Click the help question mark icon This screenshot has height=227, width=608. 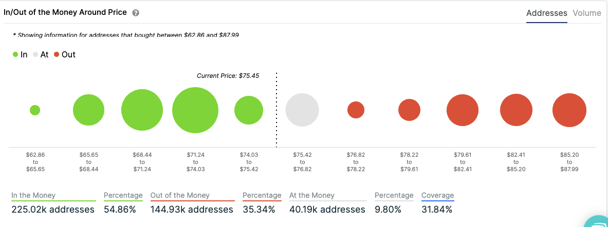136,13
